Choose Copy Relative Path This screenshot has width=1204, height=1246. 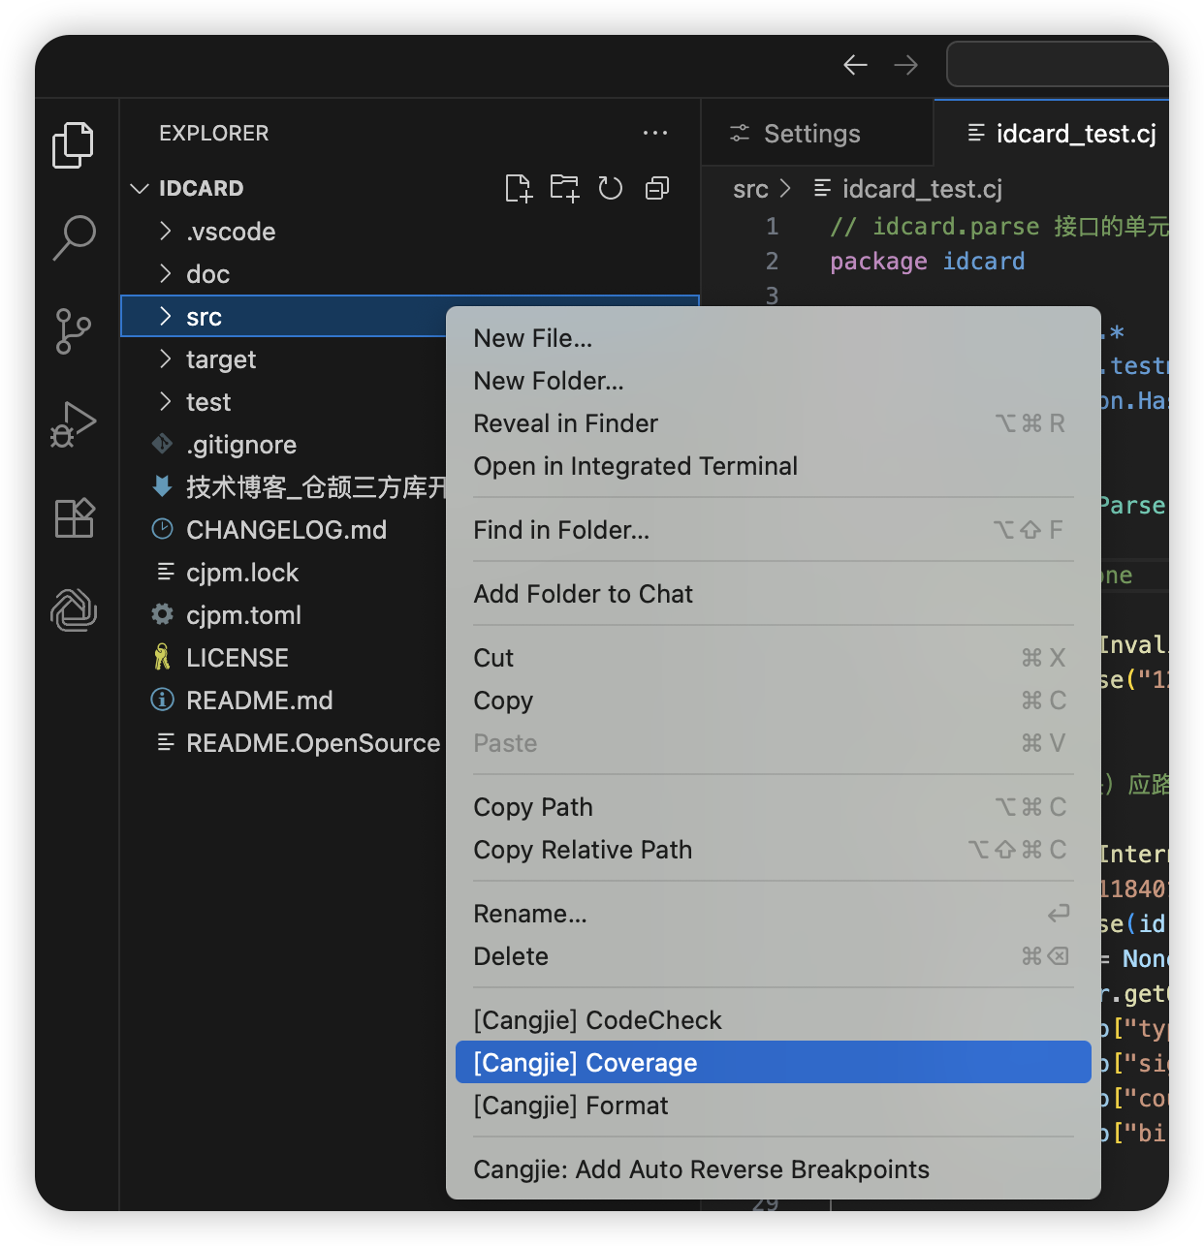click(x=774, y=850)
